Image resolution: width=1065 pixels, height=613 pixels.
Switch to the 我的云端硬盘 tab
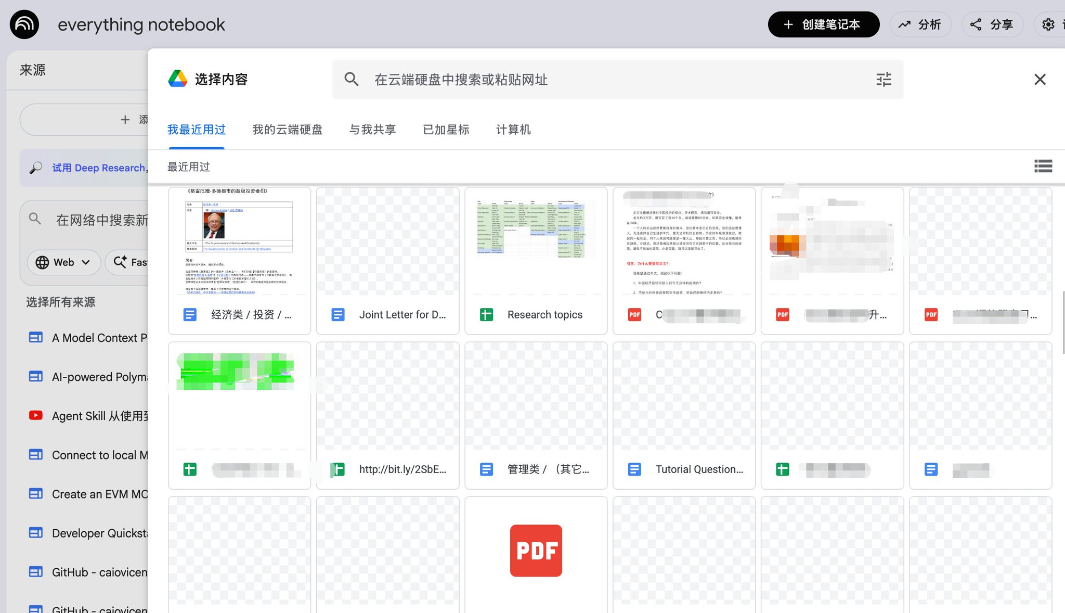pyautogui.click(x=288, y=130)
